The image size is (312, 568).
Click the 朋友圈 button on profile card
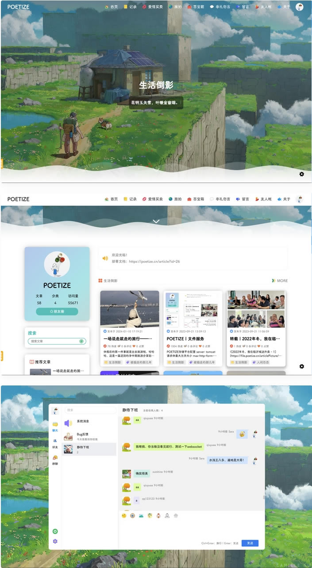pos(57,311)
